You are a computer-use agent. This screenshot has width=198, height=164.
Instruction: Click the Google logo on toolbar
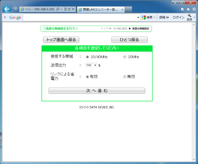[x=15, y=17]
